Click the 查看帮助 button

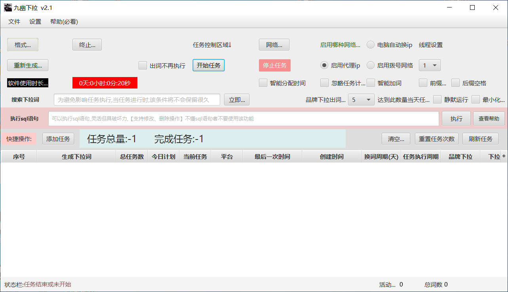click(489, 118)
